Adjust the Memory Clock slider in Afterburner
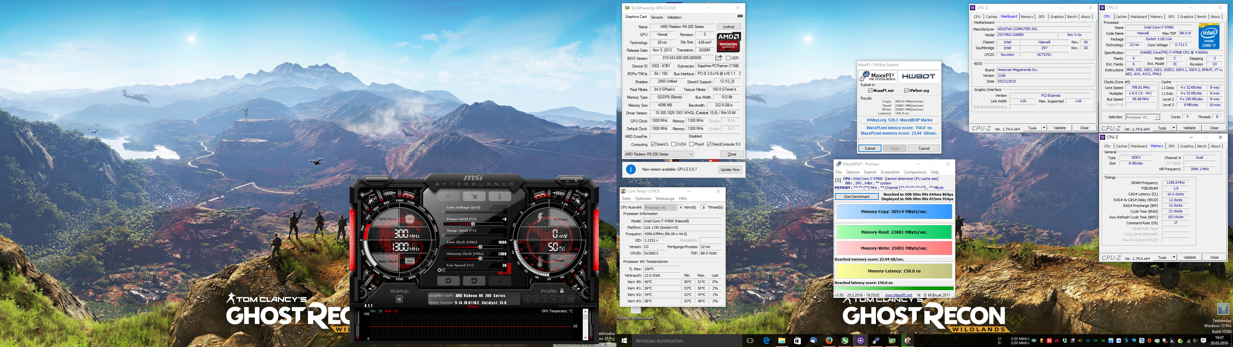Screen dimensions: 1233x347 point(480,258)
